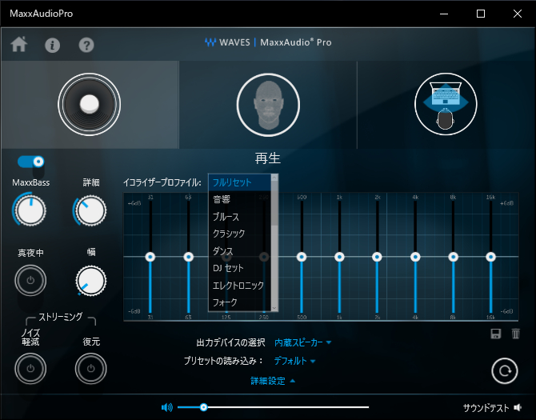This screenshot has width=536, height=420.
Task: Select the speaker playback tab
Action: tap(90, 104)
